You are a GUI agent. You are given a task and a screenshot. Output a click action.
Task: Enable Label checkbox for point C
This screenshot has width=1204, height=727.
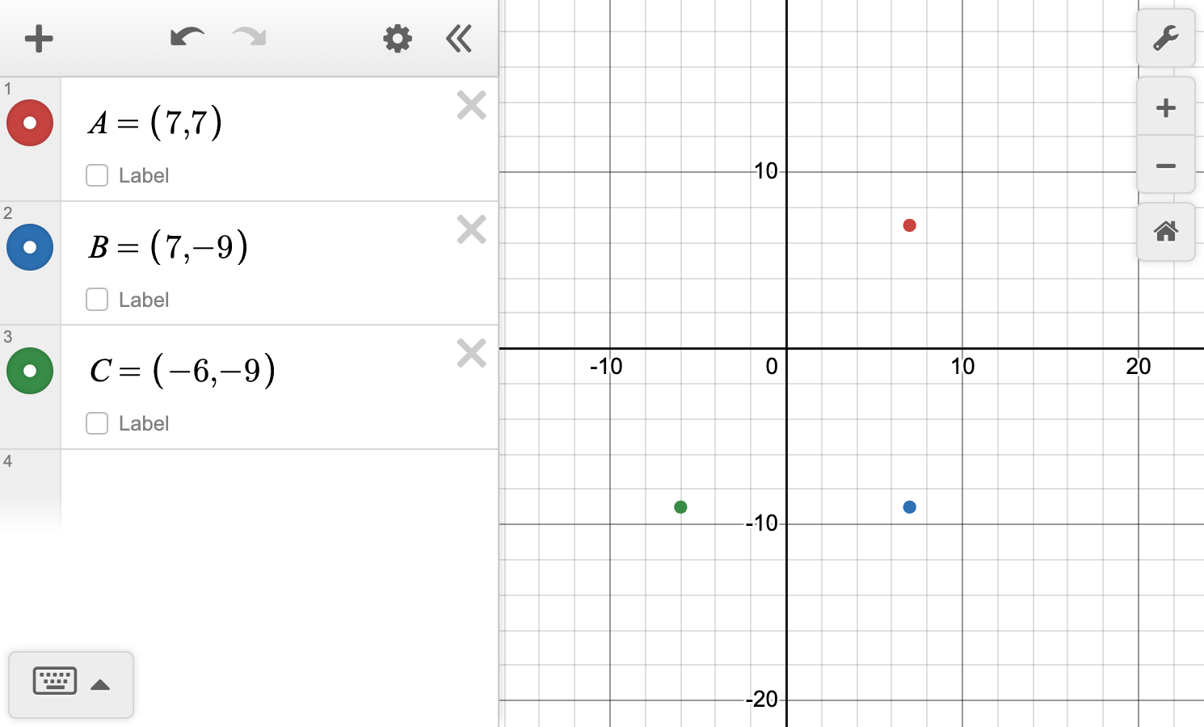(x=97, y=423)
